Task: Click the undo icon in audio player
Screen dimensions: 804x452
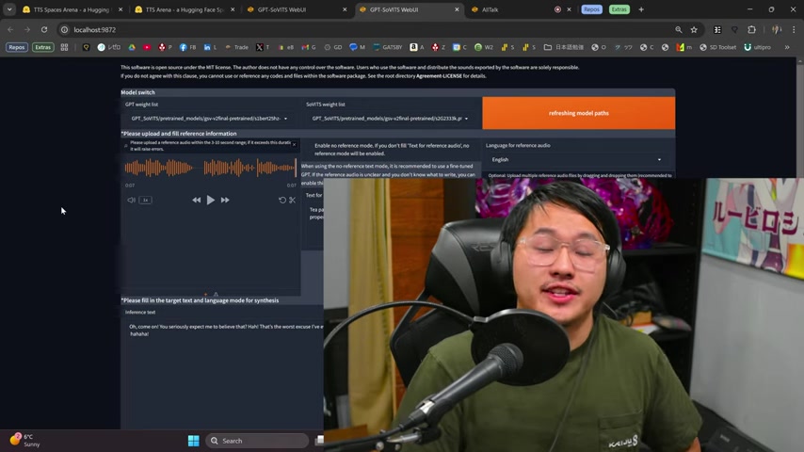Action: 281,200
